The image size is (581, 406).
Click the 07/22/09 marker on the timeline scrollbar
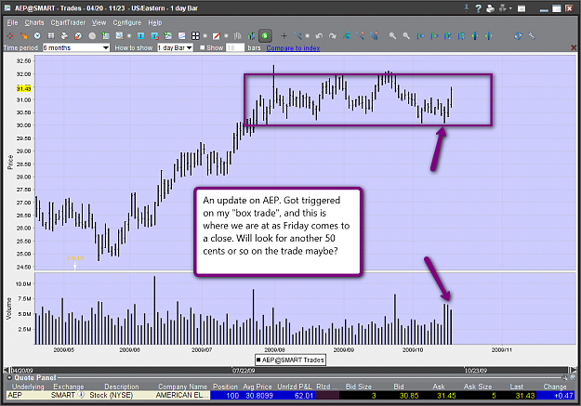[x=244, y=371]
